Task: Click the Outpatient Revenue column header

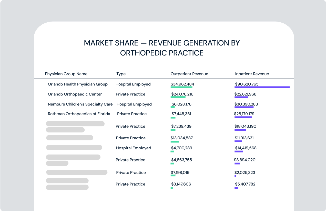Action: 189,74
